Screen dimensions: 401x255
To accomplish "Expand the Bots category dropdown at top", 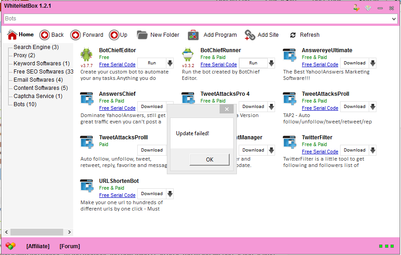I will pos(394,19).
